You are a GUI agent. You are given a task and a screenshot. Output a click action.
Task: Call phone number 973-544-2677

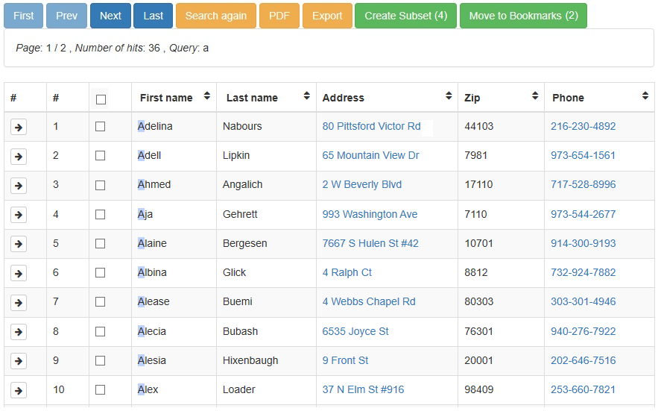[583, 214]
